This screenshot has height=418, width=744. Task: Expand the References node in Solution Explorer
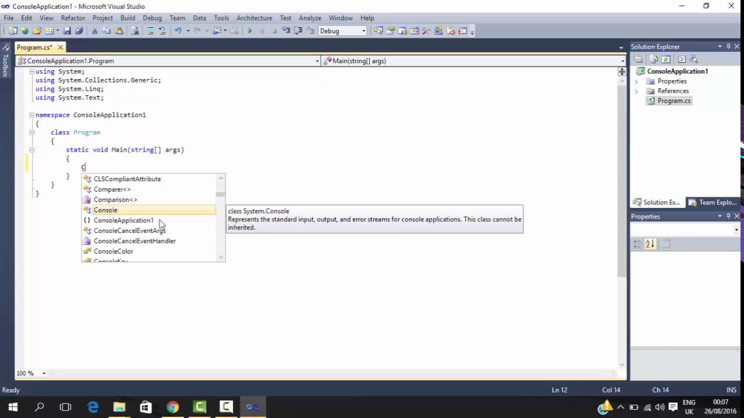coord(636,91)
